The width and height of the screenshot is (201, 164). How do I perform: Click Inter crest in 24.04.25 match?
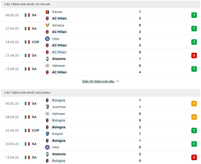pyautogui.click(x=47, y=39)
